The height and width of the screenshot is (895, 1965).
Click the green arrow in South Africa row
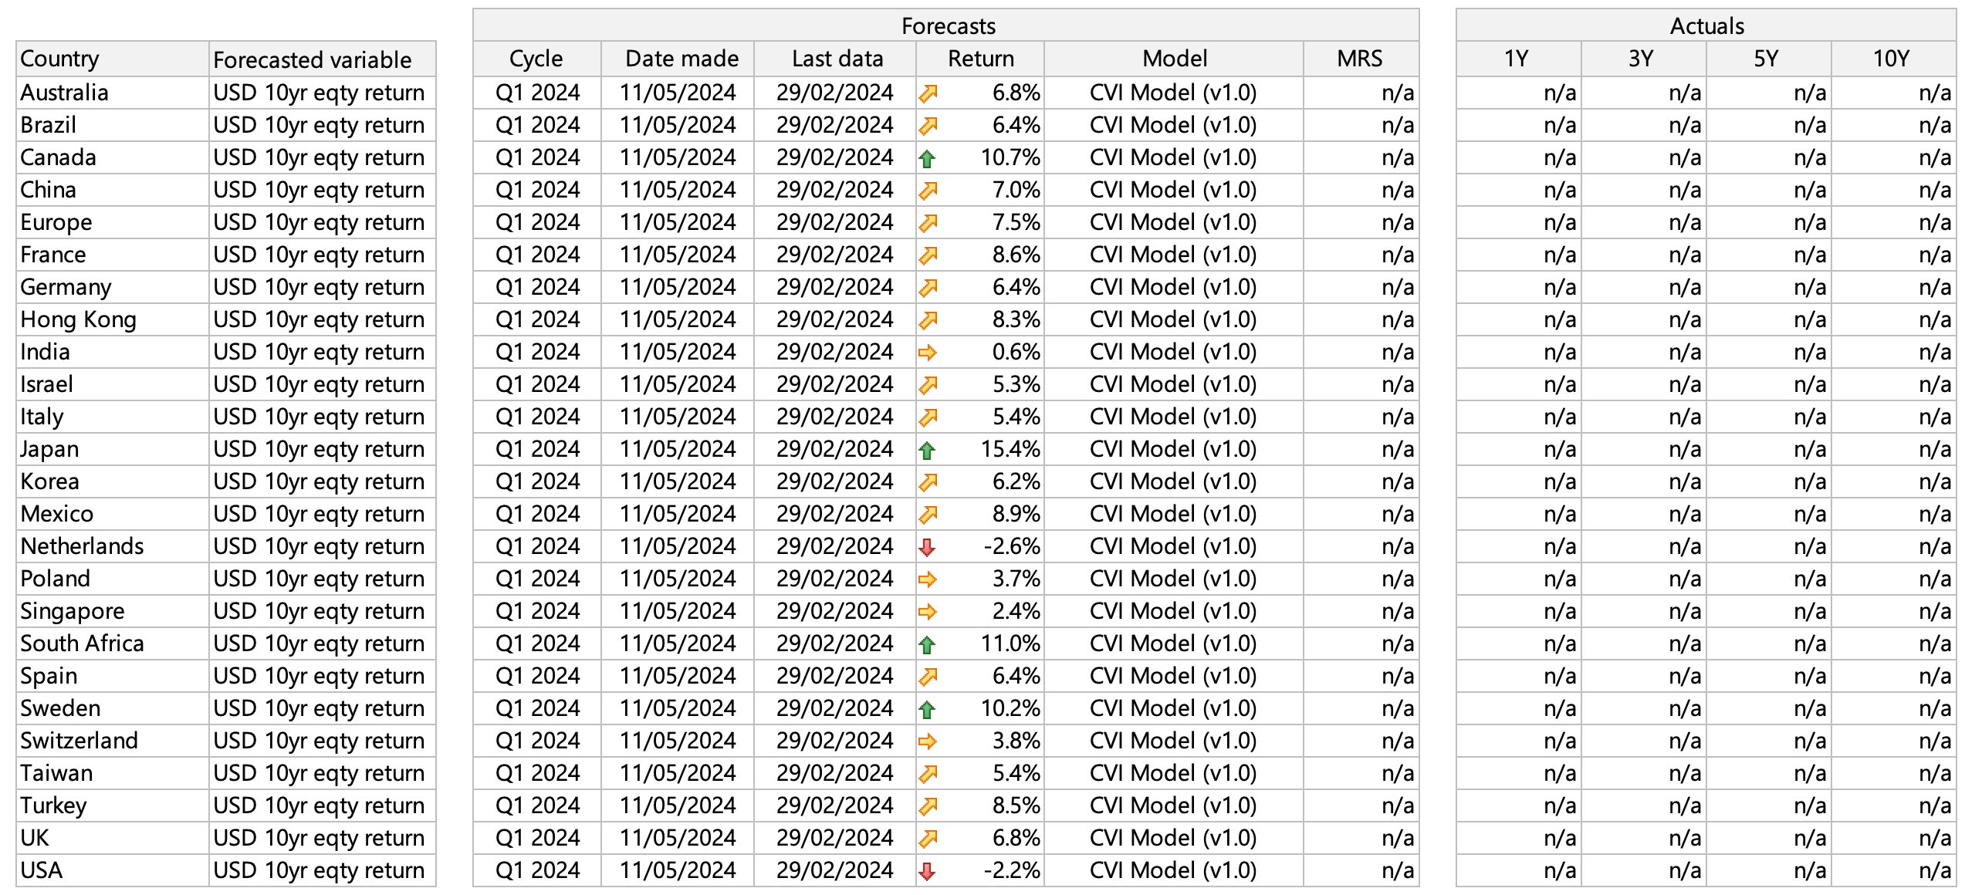[x=927, y=644]
